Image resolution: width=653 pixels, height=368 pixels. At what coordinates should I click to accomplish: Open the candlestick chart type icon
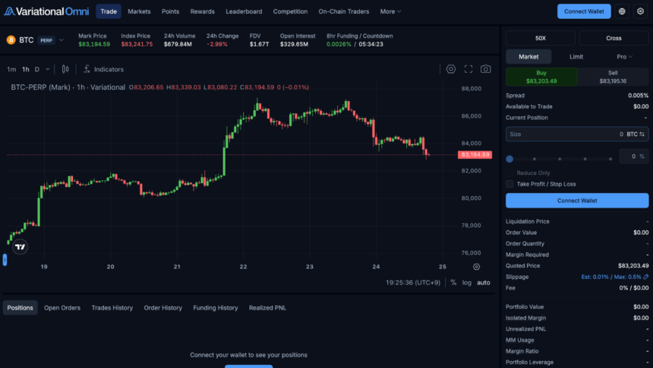[x=65, y=69]
